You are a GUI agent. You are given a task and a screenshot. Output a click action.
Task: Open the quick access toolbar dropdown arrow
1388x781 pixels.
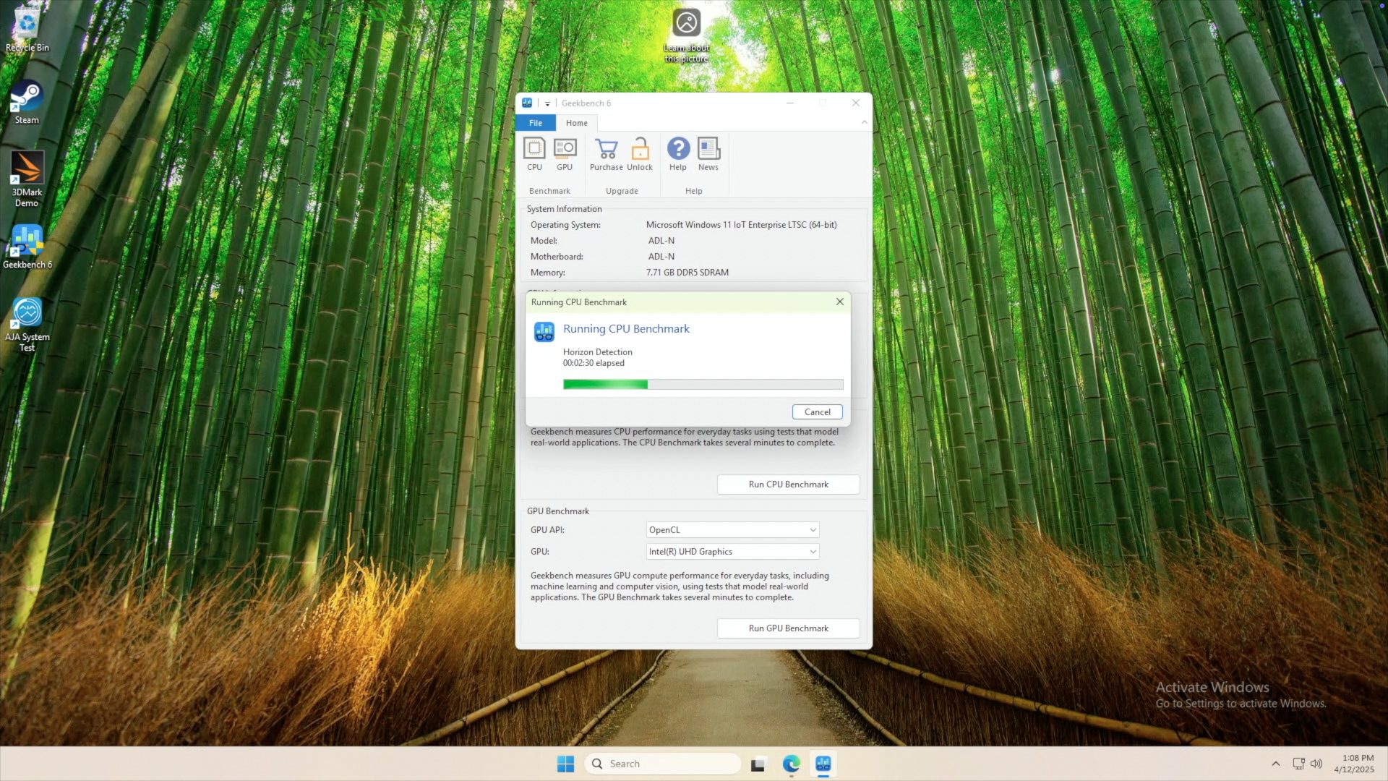click(547, 103)
